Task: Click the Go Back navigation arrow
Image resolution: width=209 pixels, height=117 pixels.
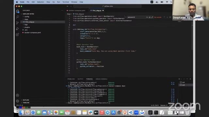Action: coord(68,6)
